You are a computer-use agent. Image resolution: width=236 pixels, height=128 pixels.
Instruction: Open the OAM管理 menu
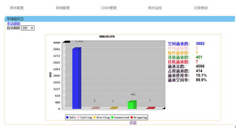point(109,8)
